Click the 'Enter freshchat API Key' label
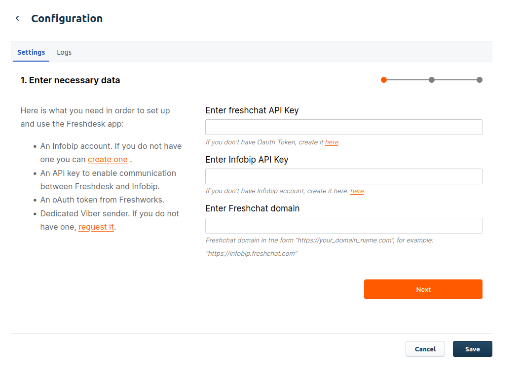Image resolution: width=521 pixels, height=376 pixels. (x=252, y=110)
